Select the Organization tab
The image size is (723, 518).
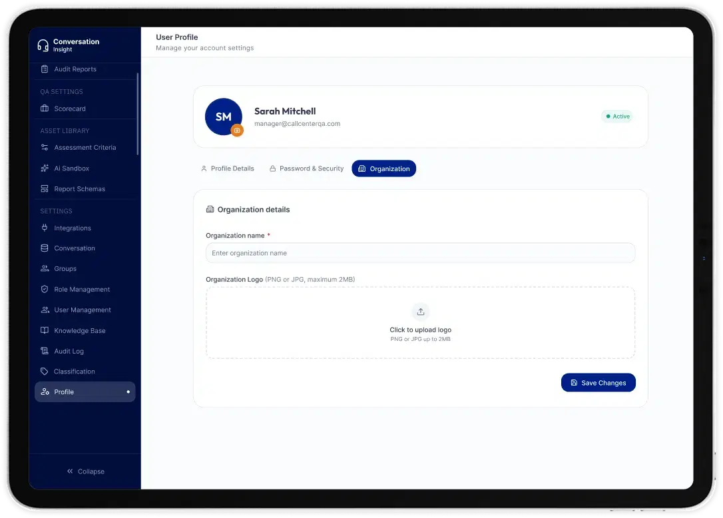[x=383, y=168]
